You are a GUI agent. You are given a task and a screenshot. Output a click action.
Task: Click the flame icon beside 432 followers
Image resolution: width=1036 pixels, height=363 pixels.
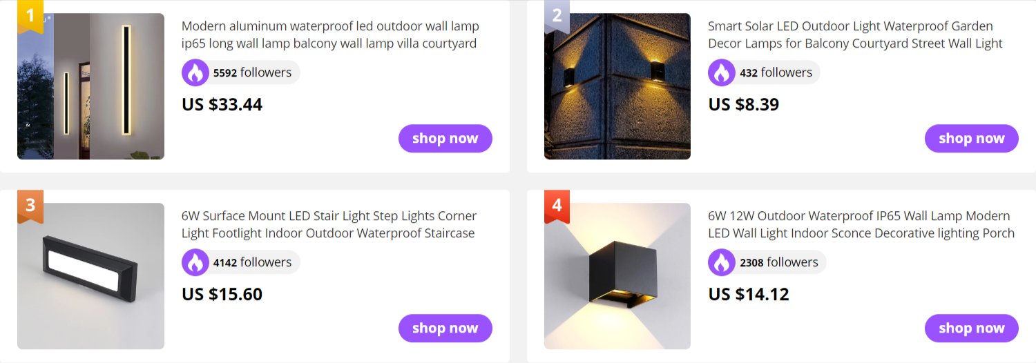click(x=722, y=72)
